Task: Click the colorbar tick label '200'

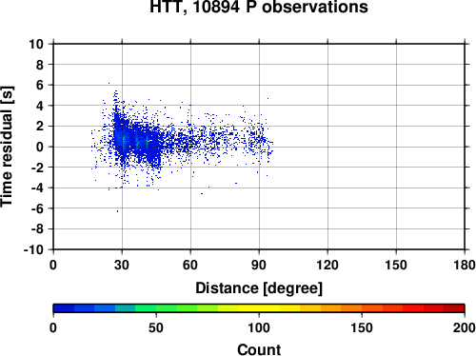Action: pyautogui.click(x=465, y=327)
